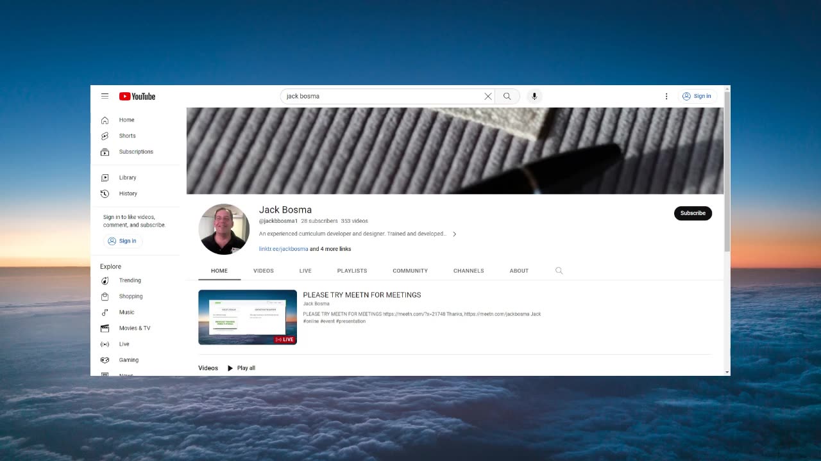Click the History label in the sidebar
This screenshot has height=461, width=821.
pyautogui.click(x=128, y=193)
